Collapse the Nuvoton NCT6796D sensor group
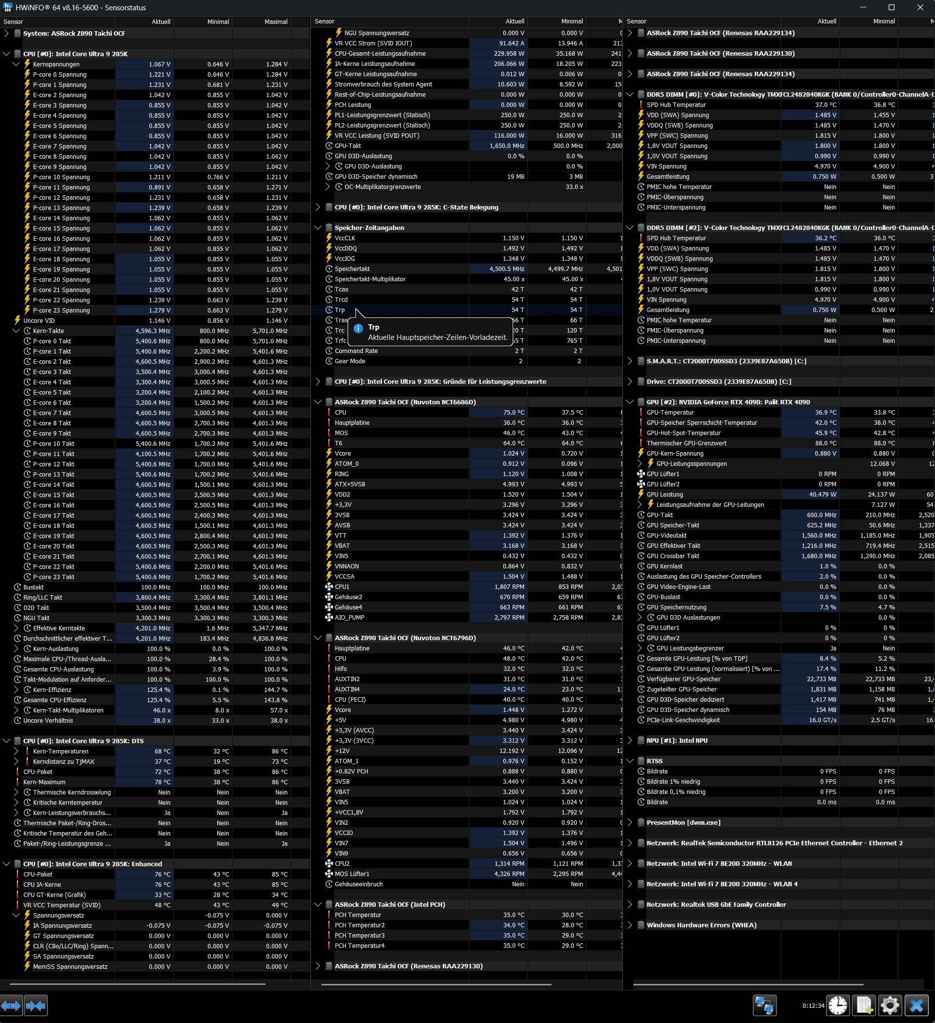Image resolution: width=935 pixels, height=1023 pixels. pyautogui.click(x=317, y=638)
